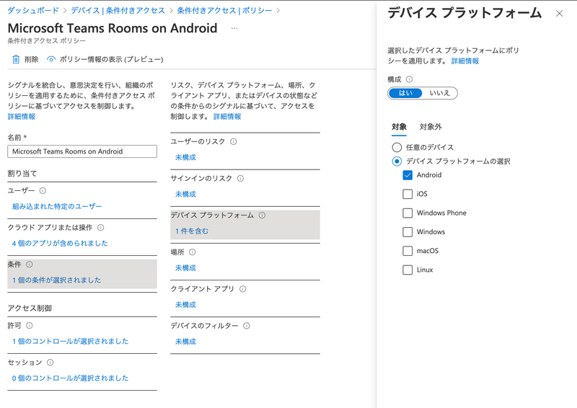577x408 pixels.
Task: Click info icon beside 許可 label
Action: pyautogui.click(x=30, y=325)
